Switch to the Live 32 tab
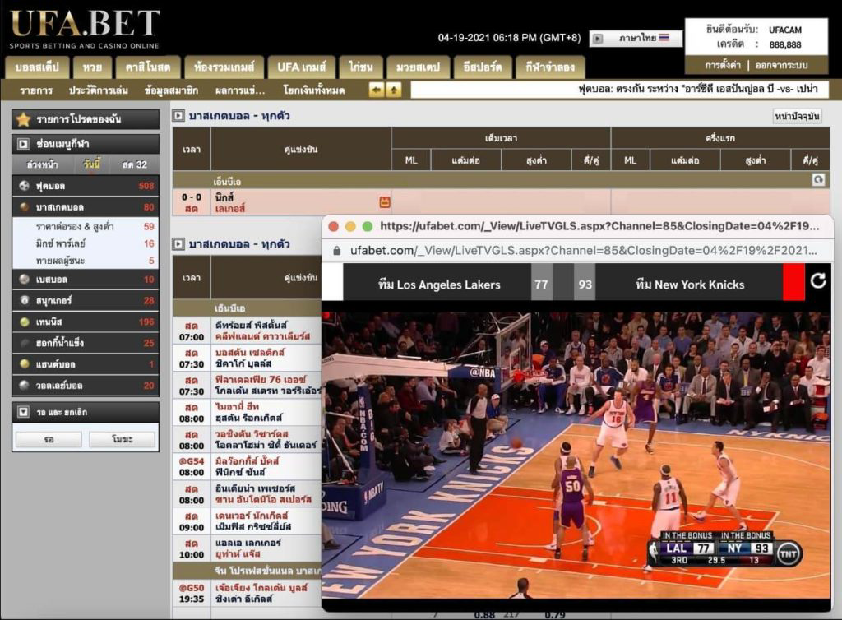 (134, 164)
